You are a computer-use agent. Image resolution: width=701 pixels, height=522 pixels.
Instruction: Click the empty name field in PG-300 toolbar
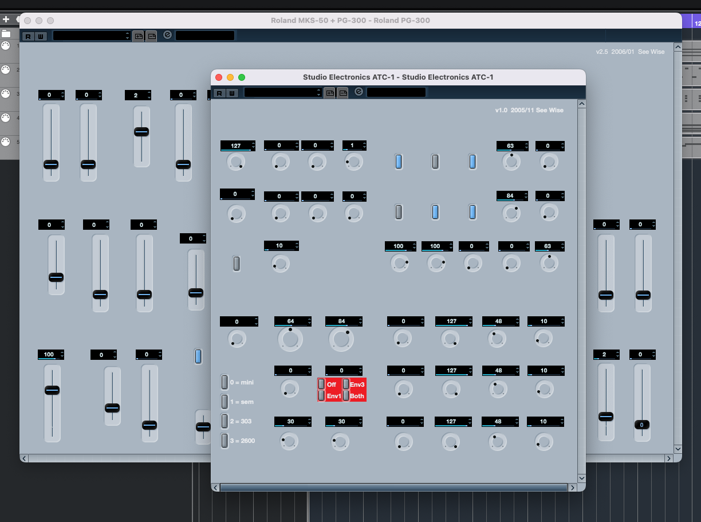[x=205, y=36]
